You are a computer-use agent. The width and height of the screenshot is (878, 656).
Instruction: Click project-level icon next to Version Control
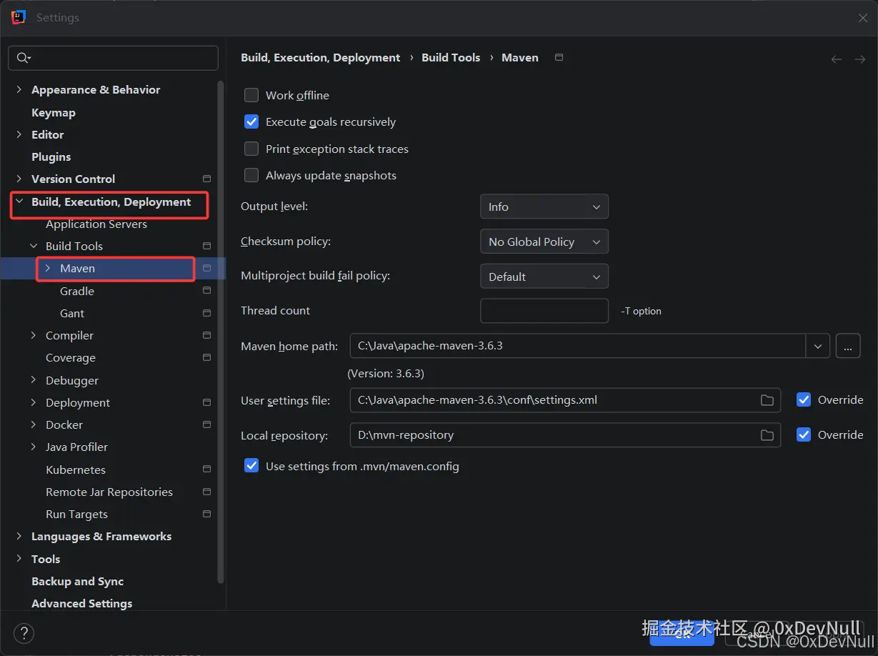(x=207, y=179)
